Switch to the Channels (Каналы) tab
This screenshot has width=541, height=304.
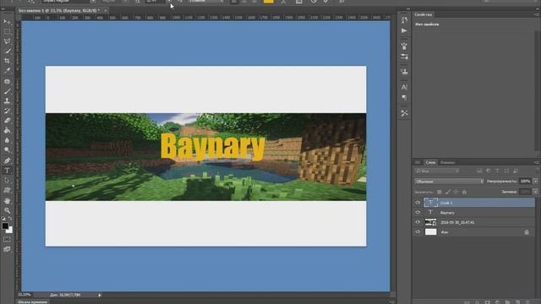point(447,162)
